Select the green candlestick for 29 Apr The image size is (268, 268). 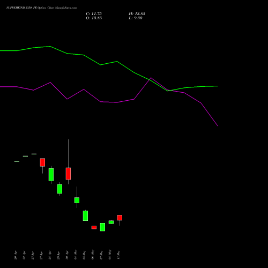59,189
